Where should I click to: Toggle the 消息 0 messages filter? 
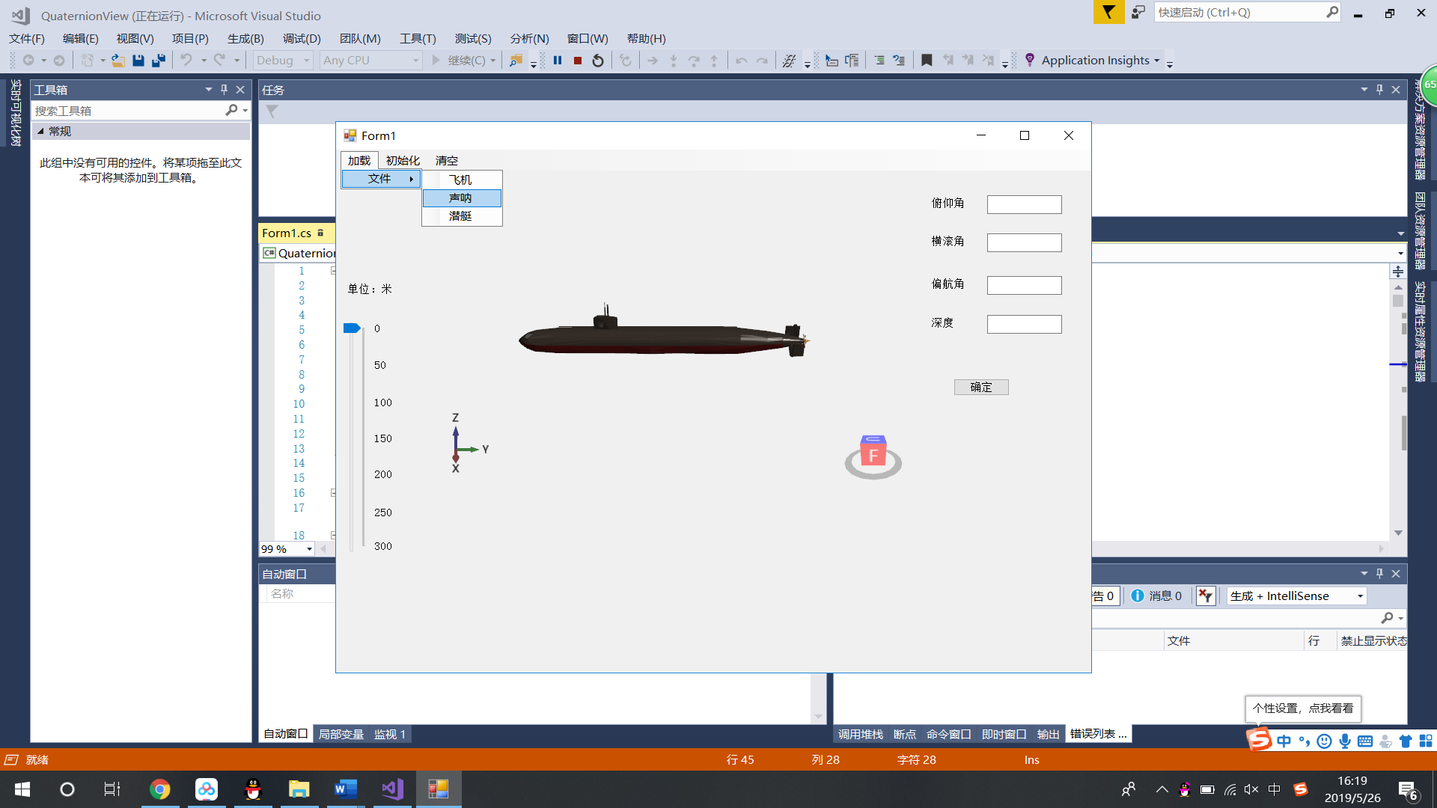(1156, 596)
